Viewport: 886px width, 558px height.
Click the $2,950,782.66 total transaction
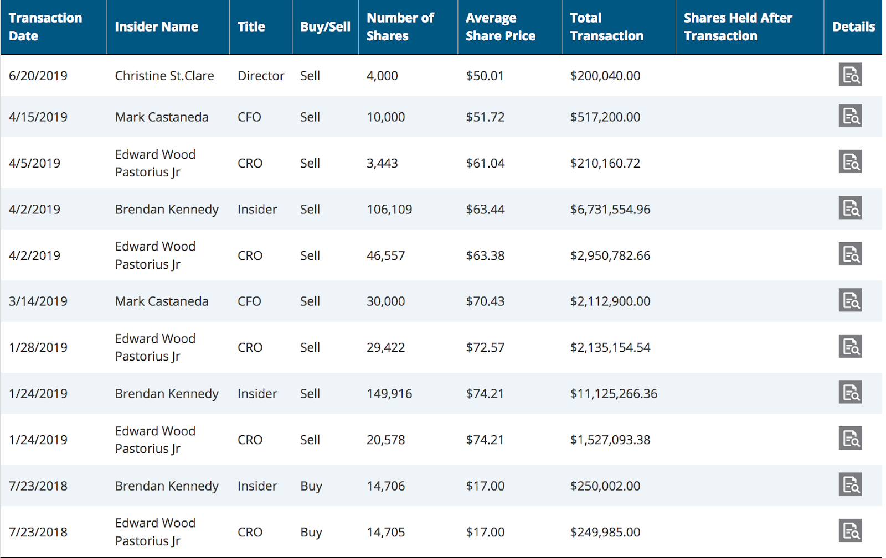click(x=610, y=255)
